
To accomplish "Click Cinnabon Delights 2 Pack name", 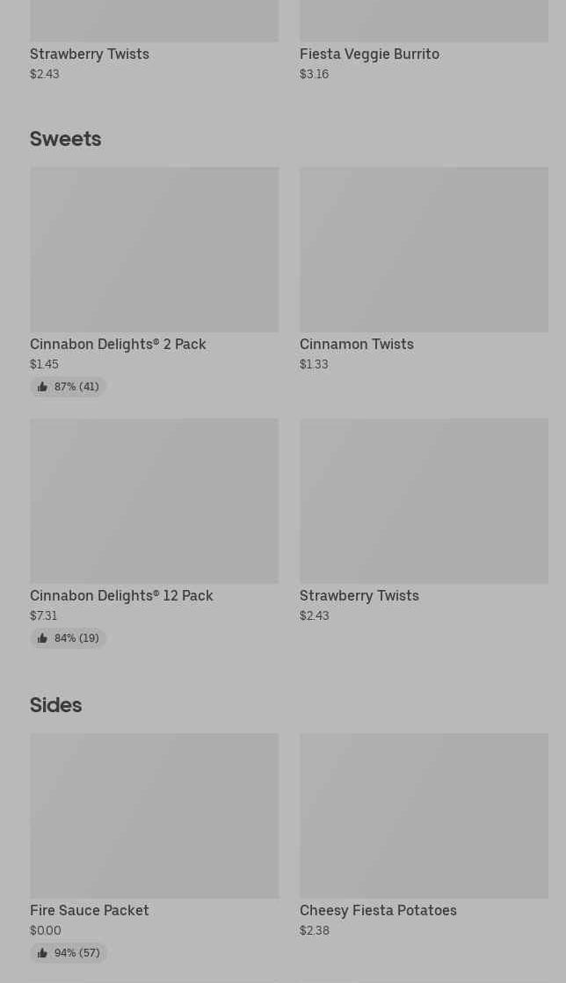I will [x=118, y=344].
